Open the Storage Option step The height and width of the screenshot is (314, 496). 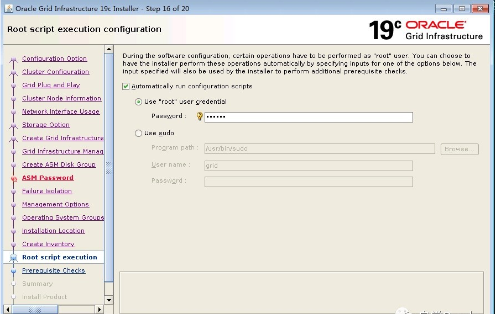click(x=46, y=125)
